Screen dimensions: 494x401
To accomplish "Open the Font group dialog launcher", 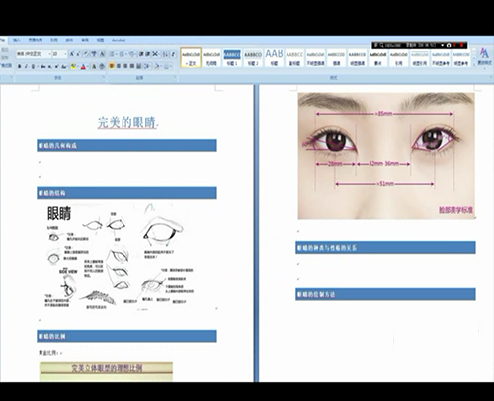I will click(104, 77).
